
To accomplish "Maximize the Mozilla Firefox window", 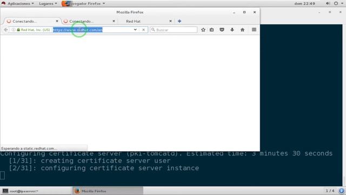I will point(244,12).
